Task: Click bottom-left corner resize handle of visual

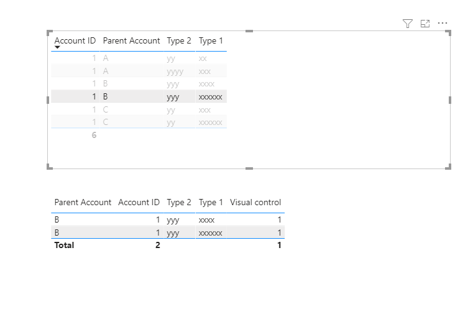Action: (x=50, y=166)
